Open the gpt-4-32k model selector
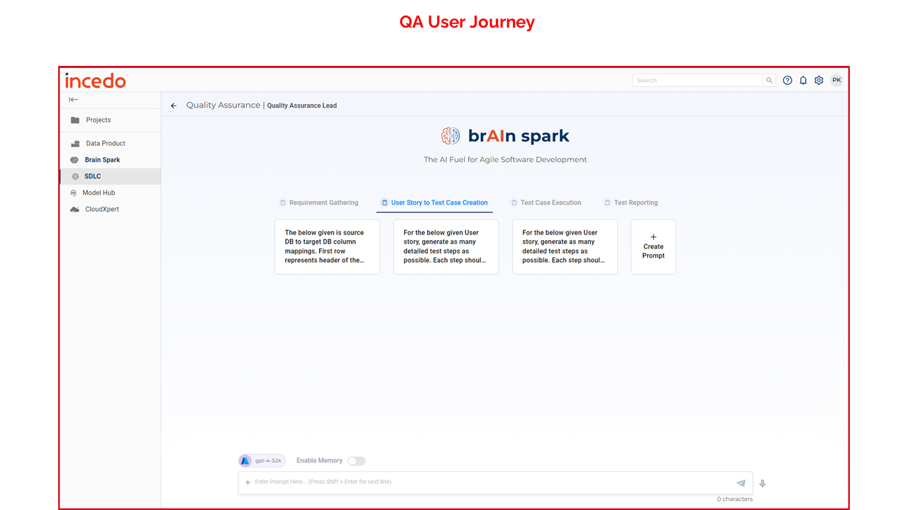This screenshot has height=510, width=908. tap(262, 460)
